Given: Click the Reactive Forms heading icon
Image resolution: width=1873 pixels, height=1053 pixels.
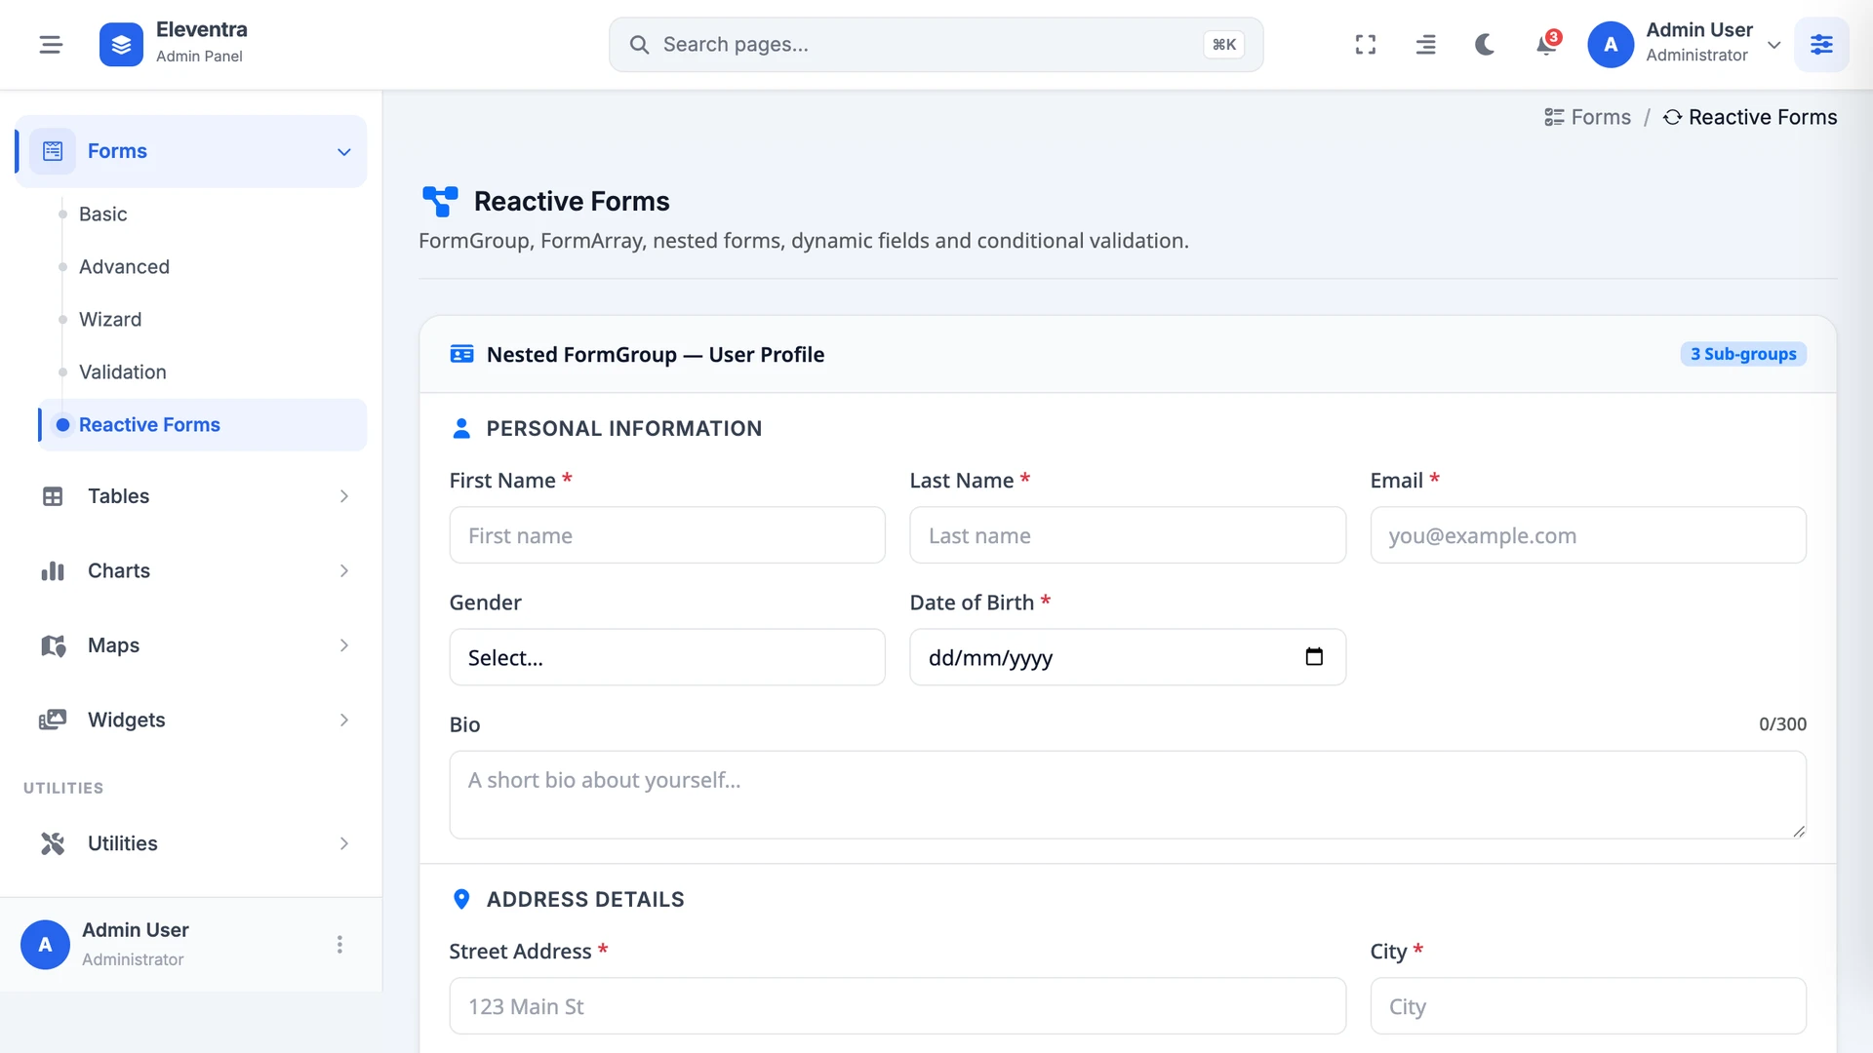Looking at the screenshot, I should click(x=440, y=201).
